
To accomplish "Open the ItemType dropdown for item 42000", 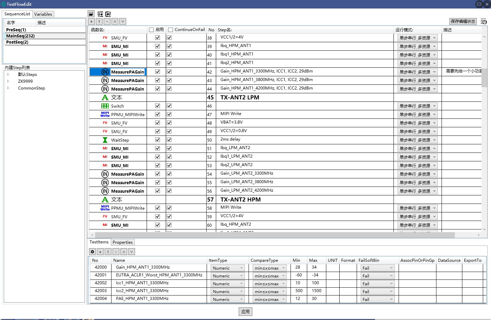I will 227,268.
